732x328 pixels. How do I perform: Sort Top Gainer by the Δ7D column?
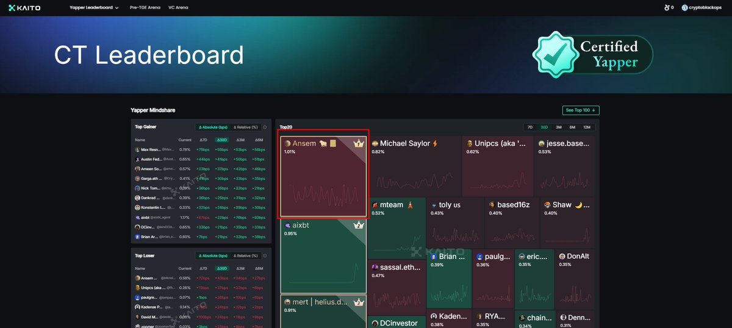(204, 140)
